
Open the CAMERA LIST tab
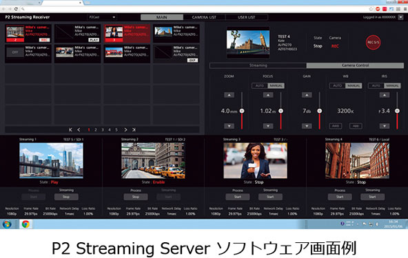[x=204, y=17]
